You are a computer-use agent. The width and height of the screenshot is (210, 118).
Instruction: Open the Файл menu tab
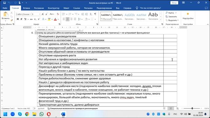point(5,8)
